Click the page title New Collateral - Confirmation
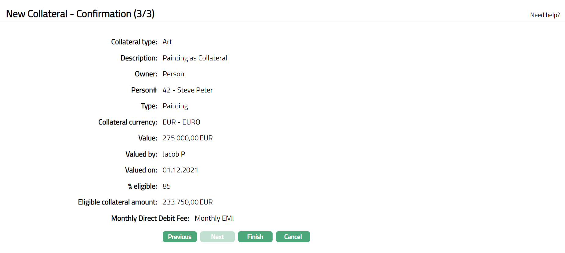 80,14
